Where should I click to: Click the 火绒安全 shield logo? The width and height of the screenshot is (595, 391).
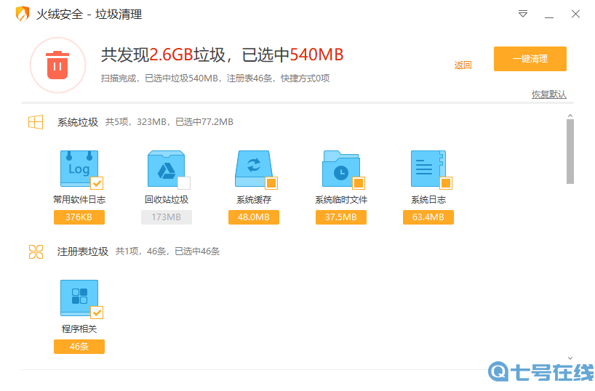click(23, 14)
